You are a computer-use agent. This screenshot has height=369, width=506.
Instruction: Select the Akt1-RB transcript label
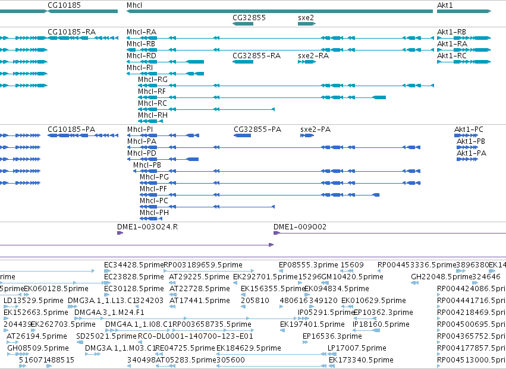click(x=451, y=32)
